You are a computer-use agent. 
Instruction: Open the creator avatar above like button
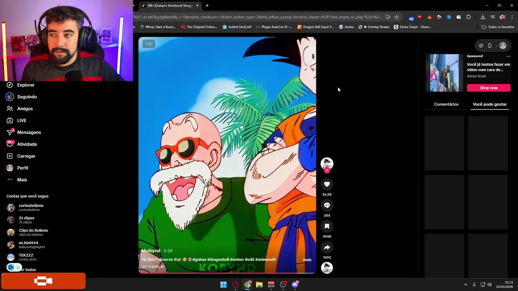pyautogui.click(x=327, y=163)
